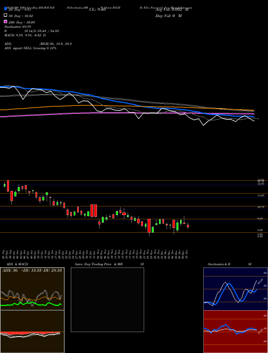Screen dimensions: 268x353
Task: Click the 'Stochastics & R' panel title
Action: (x=219, y=264)
